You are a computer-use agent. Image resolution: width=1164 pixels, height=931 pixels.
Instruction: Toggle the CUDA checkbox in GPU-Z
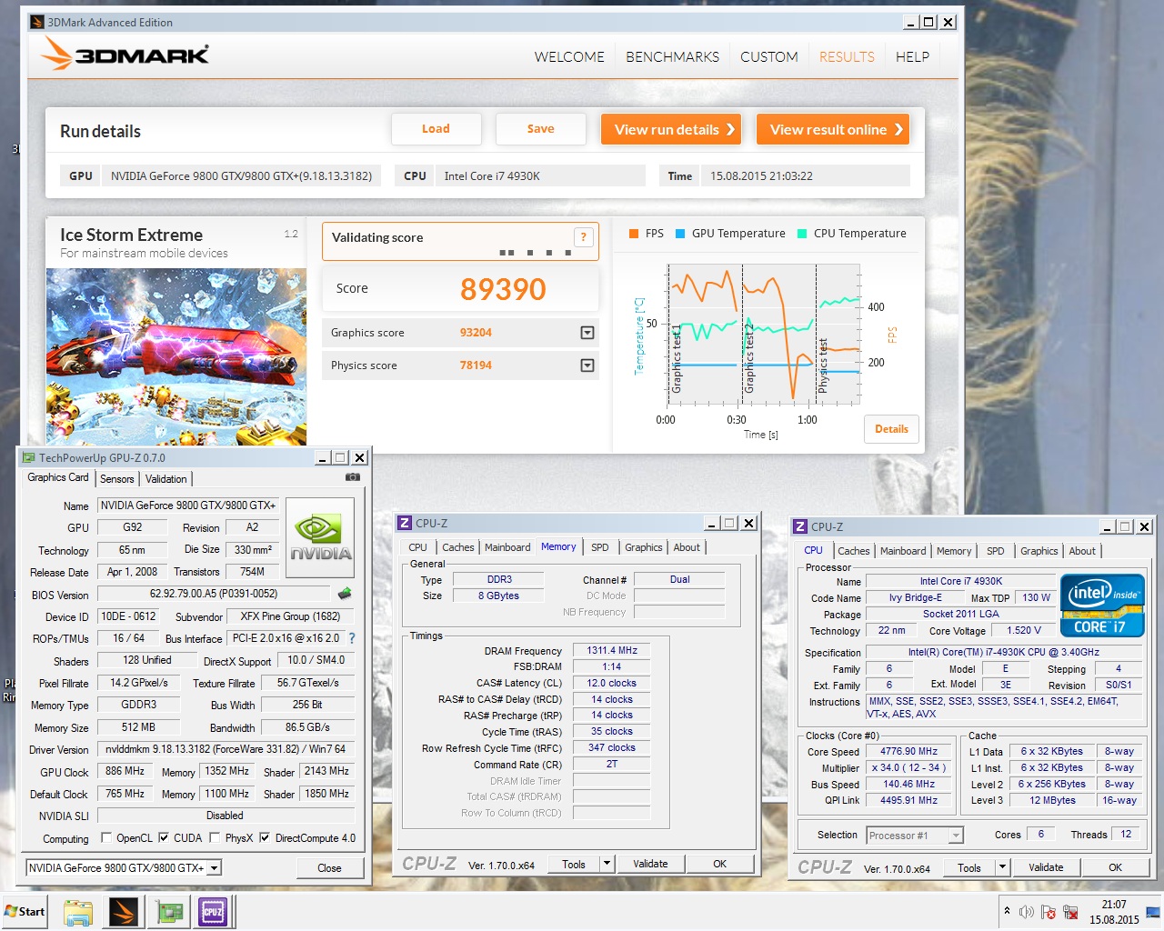tap(164, 837)
